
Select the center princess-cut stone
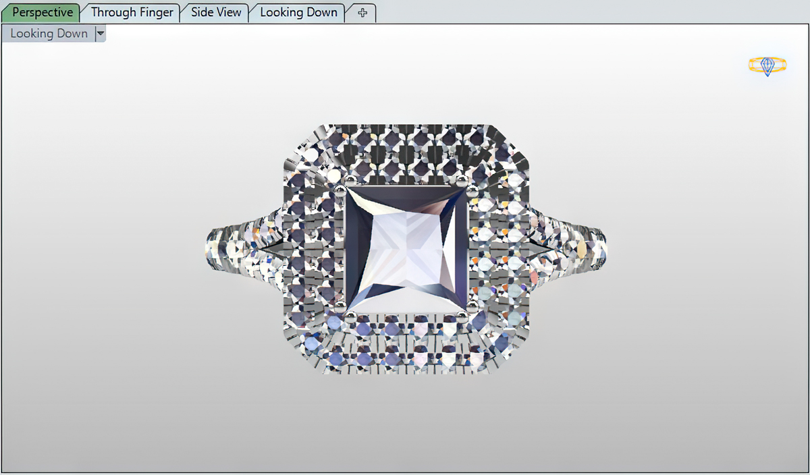pyautogui.click(x=405, y=250)
